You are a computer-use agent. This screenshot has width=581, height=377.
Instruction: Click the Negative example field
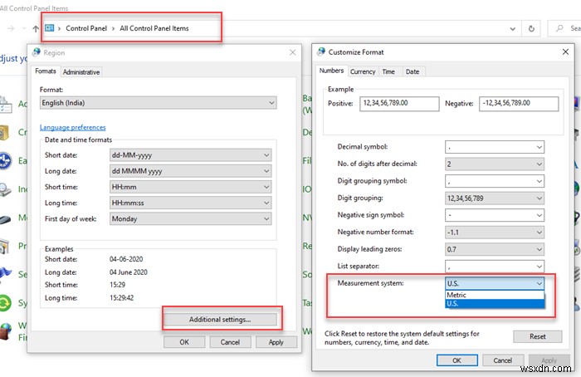tap(519, 104)
